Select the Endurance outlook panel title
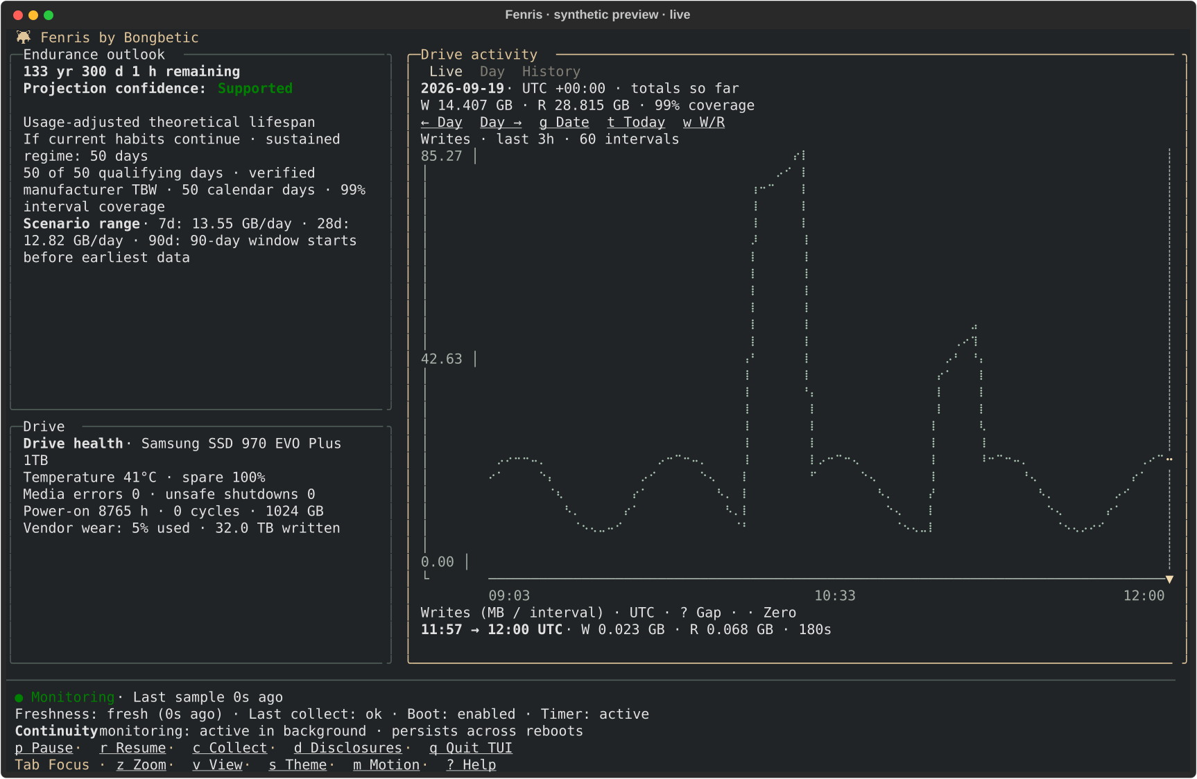Screen dimensions: 1197x779 tap(94, 55)
